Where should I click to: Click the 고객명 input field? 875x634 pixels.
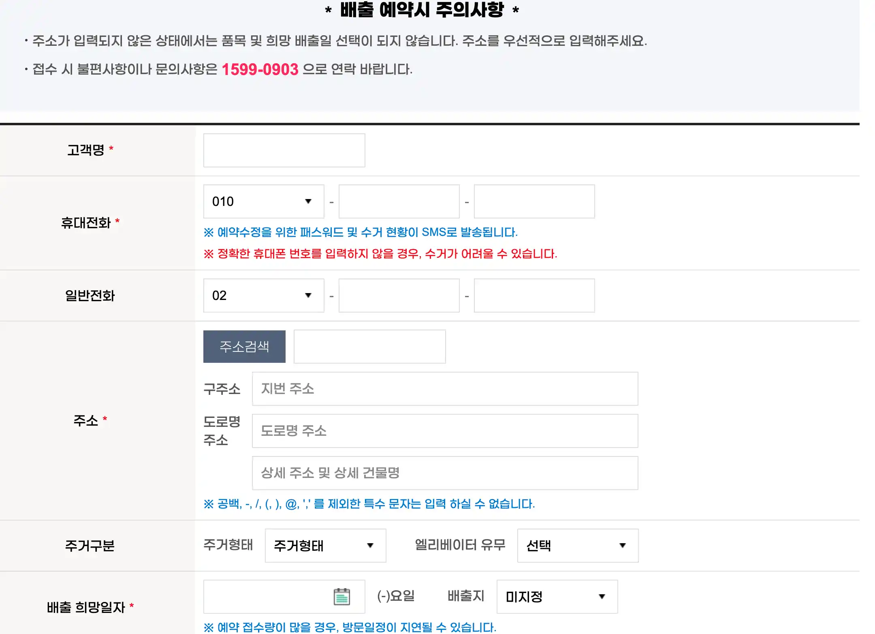pos(284,150)
